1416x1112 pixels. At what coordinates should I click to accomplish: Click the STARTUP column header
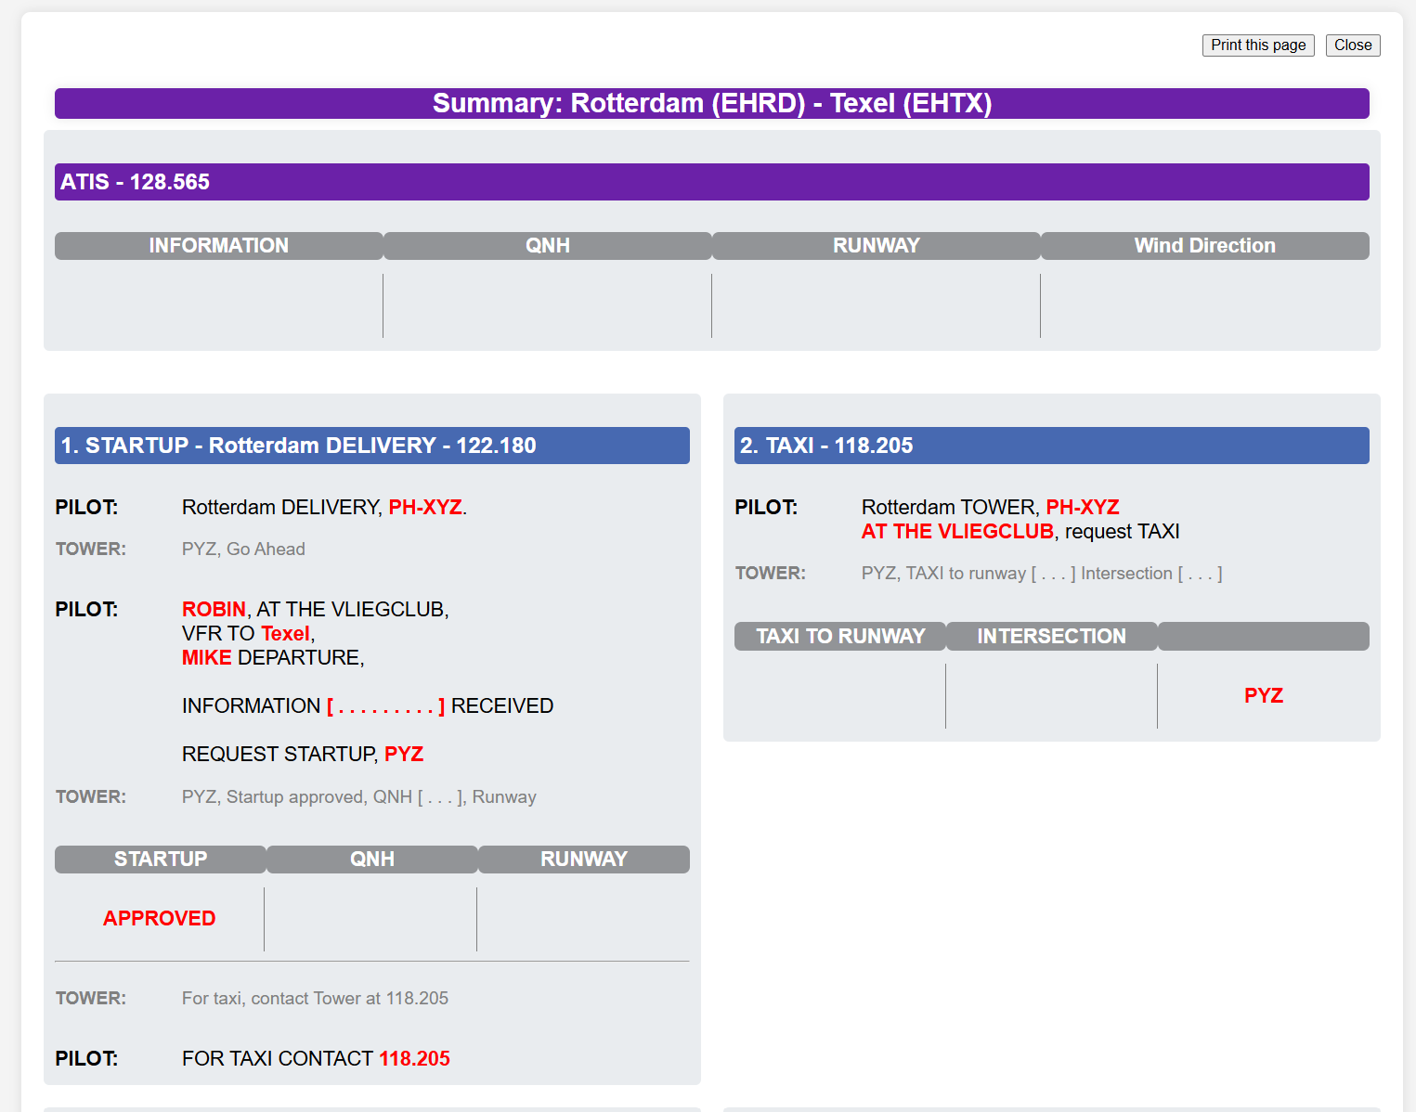pyautogui.click(x=161, y=860)
